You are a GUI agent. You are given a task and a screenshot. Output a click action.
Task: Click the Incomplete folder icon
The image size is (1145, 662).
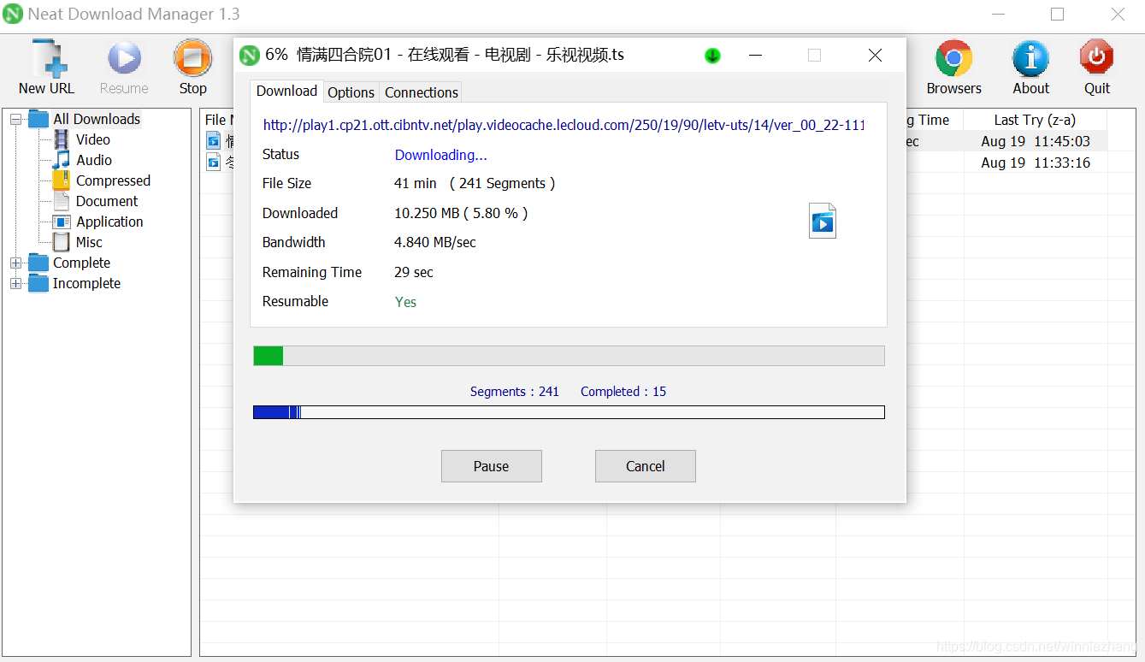coord(38,283)
